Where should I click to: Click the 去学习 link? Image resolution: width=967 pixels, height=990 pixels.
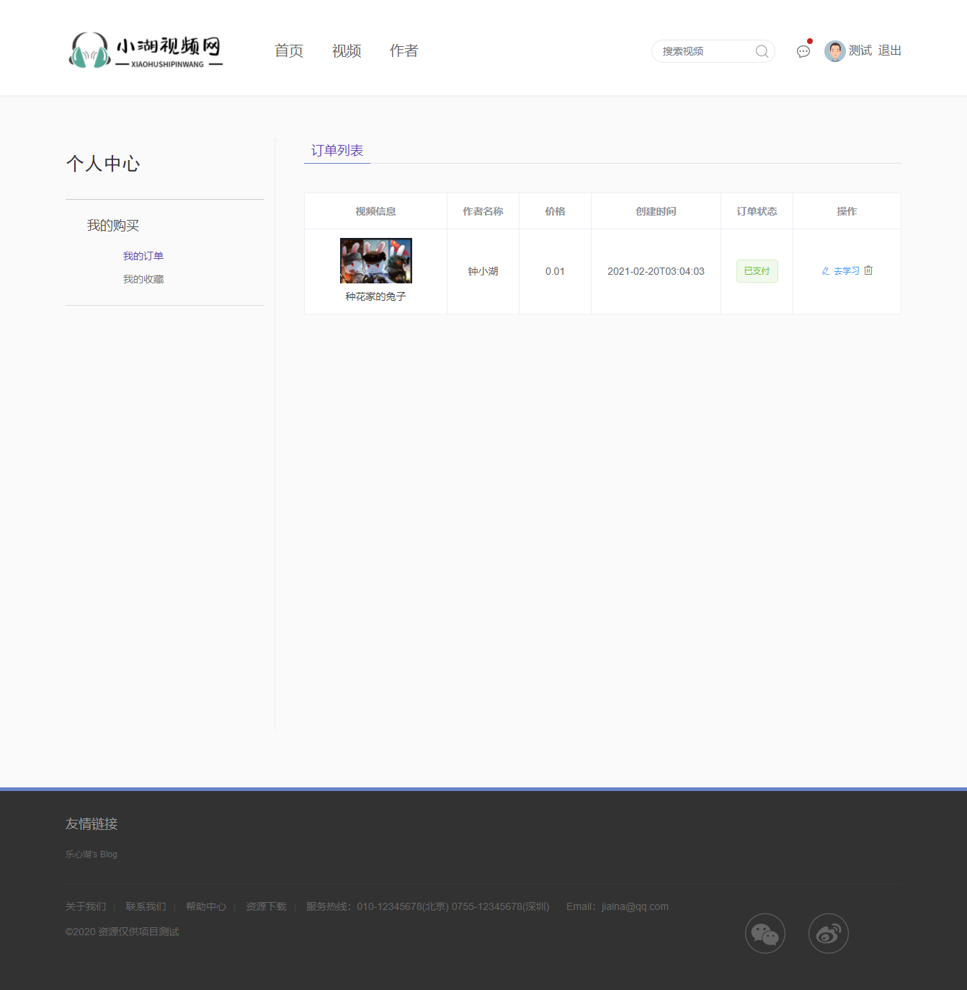click(x=847, y=271)
